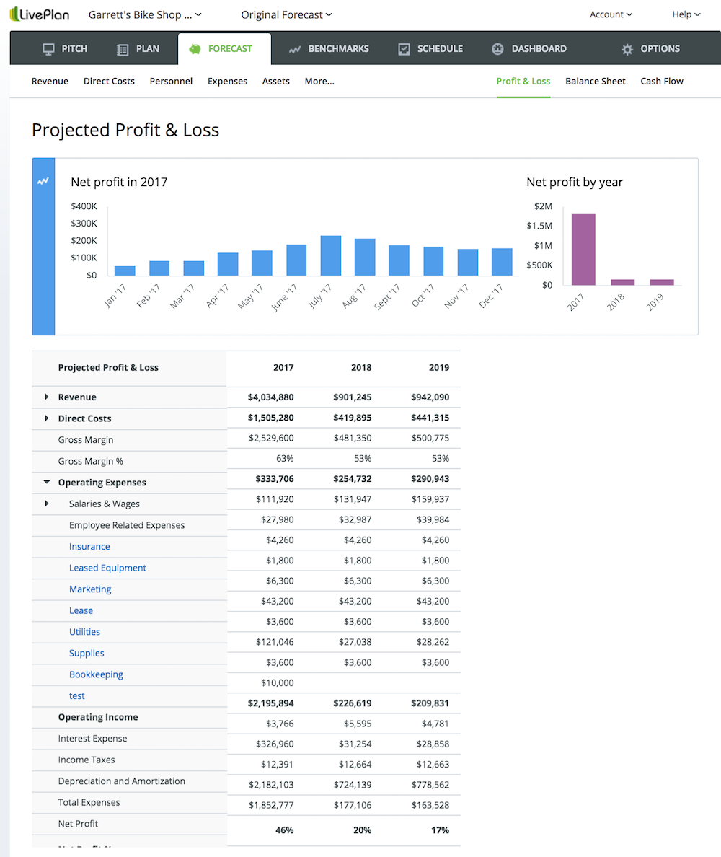
Task: Collapse the Operating Expenses section
Action: coord(47,483)
